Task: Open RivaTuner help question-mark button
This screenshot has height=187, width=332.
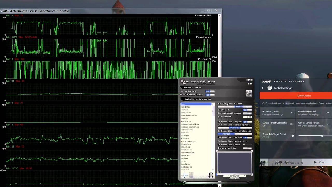Action: tap(247, 80)
